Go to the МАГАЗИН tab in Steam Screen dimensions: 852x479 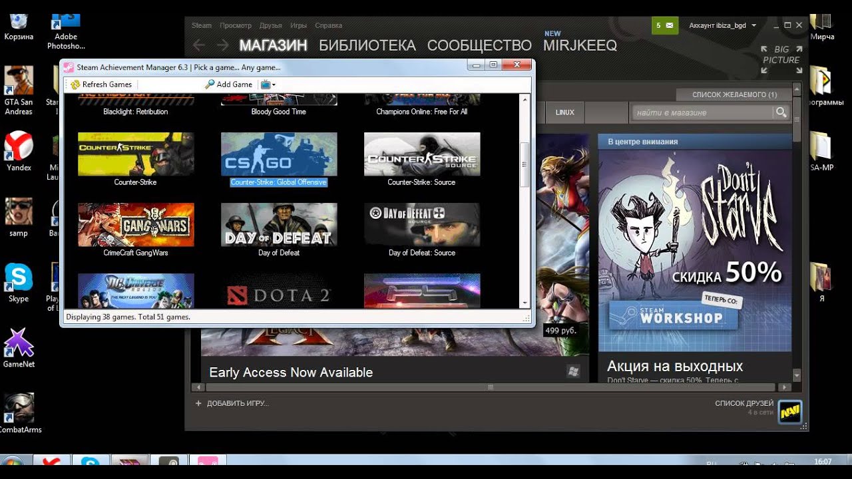coord(274,45)
